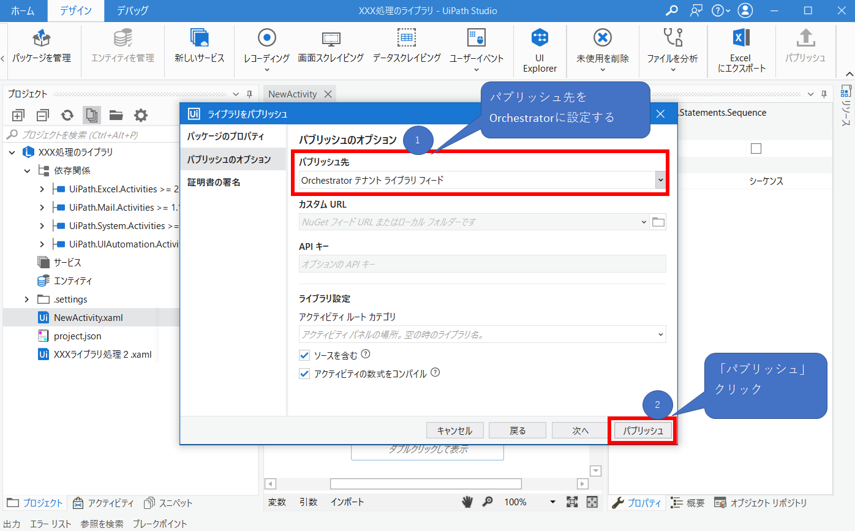The height and width of the screenshot is (531, 855).
Task: Open the エラー リスト panel
Action: (x=51, y=524)
